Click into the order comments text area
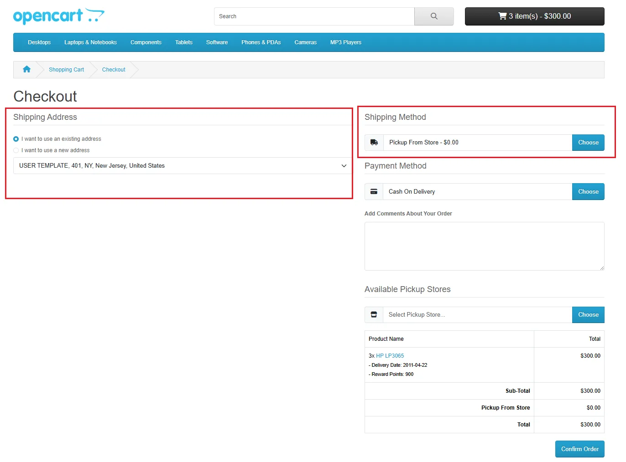Screen dimensions: 626x462 pos(484,246)
